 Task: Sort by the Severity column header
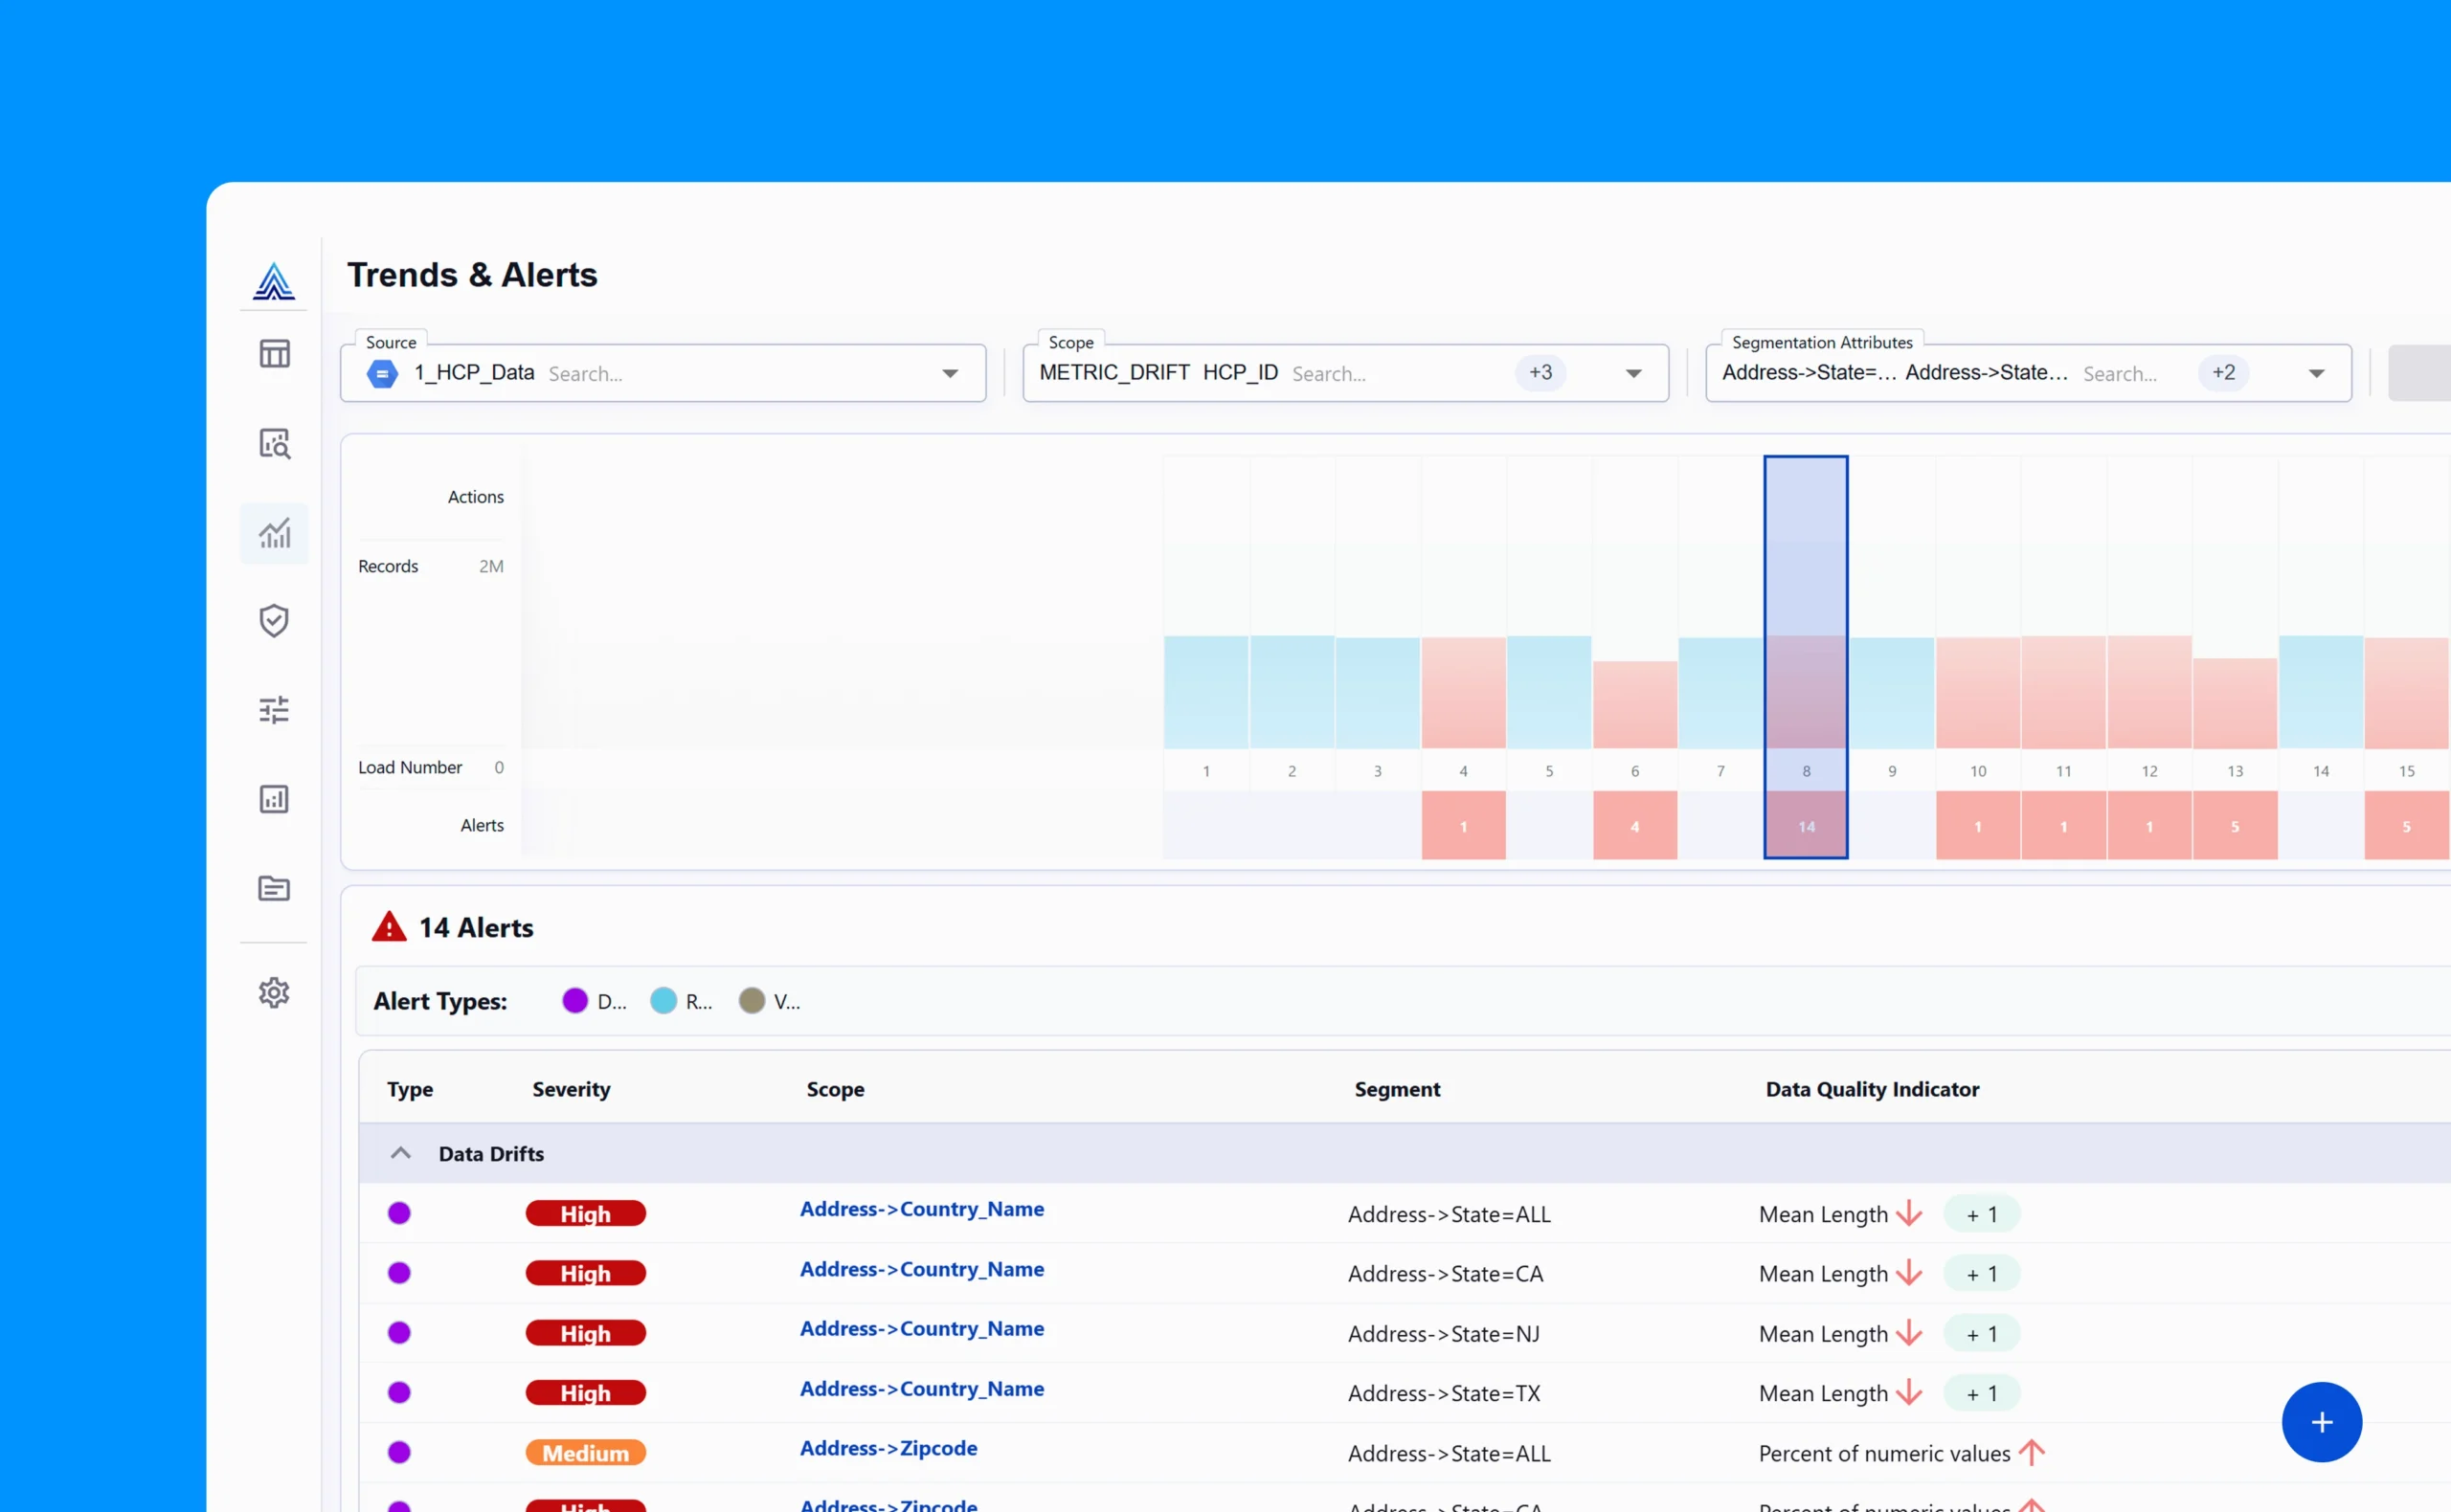point(572,1089)
